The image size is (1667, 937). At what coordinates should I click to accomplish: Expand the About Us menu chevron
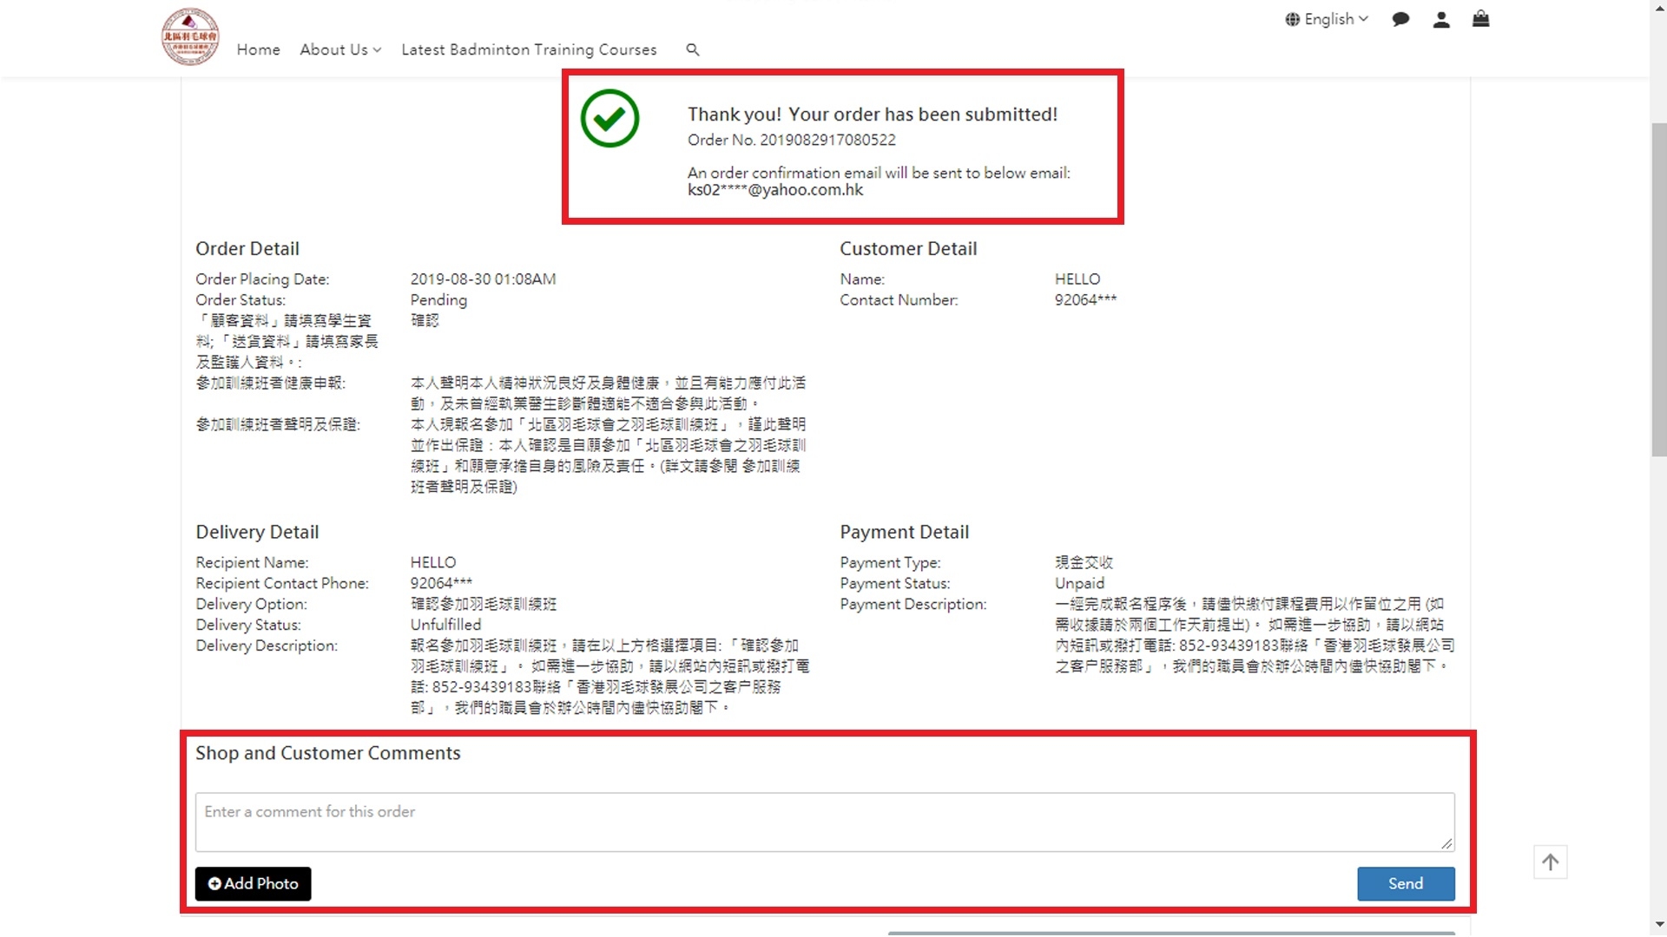(378, 50)
